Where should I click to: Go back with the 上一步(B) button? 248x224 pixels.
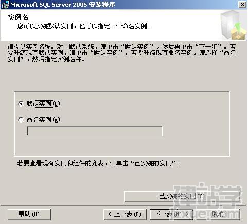click(125, 214)
